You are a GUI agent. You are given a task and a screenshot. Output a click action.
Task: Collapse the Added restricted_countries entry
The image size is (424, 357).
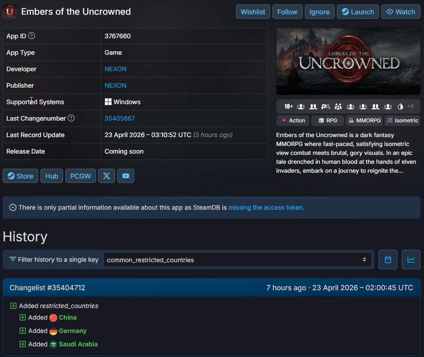tap(13, 306)
